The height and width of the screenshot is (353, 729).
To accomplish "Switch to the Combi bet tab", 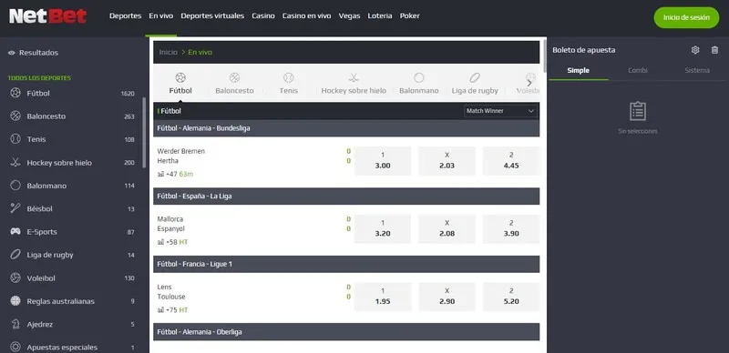I will click(638, 71).
